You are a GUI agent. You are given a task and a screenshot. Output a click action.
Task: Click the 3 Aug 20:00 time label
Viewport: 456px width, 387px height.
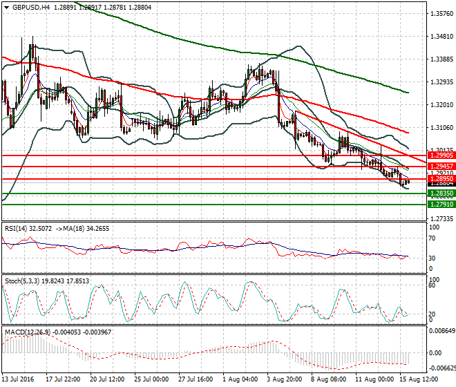[285, 379]
